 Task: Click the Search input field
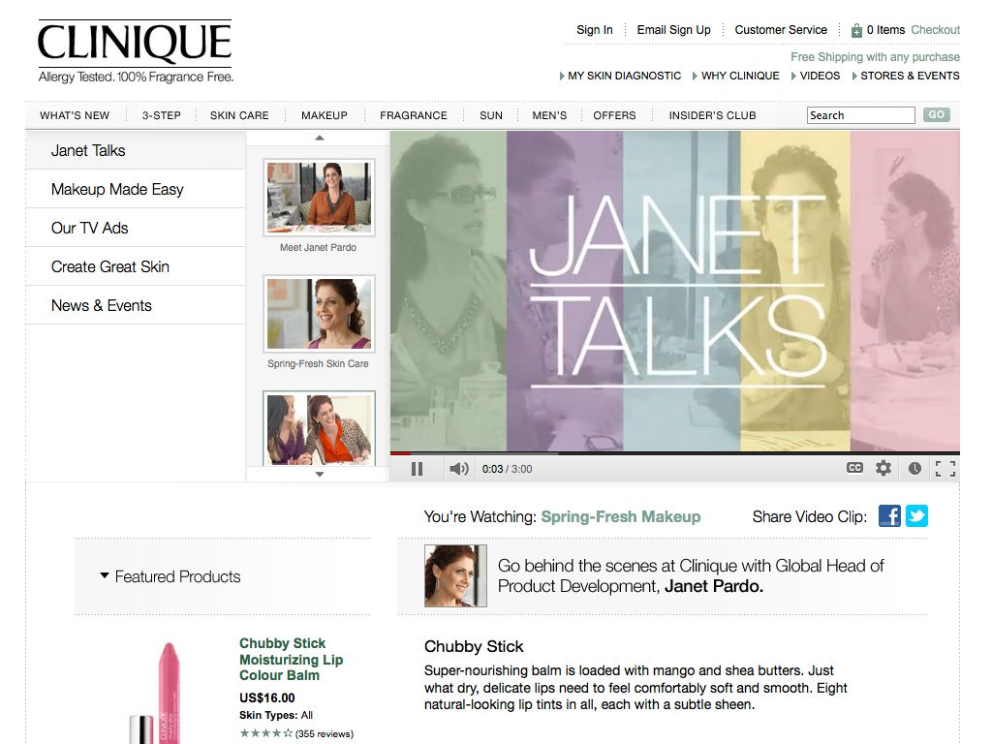(x=860, y=115)
